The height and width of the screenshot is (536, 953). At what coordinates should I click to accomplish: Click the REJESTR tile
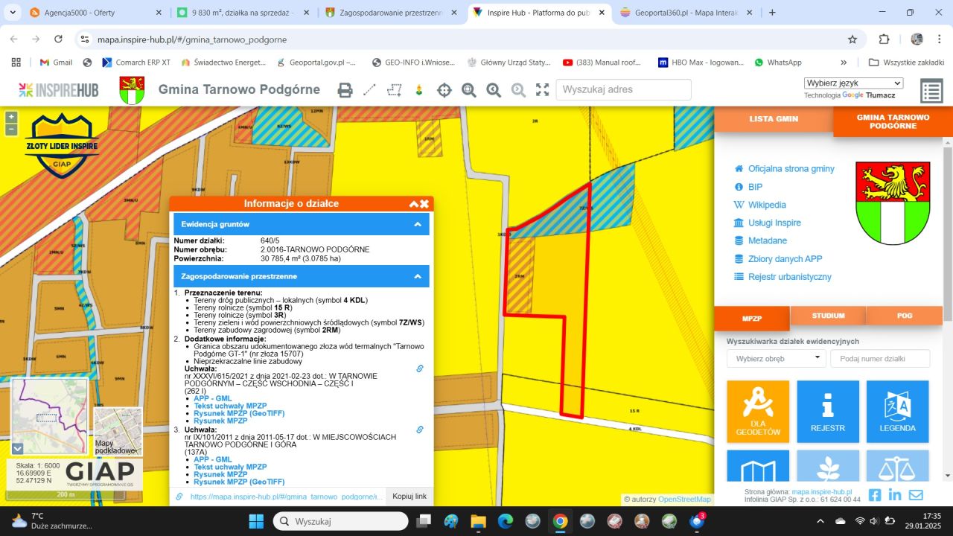(828, 412)
